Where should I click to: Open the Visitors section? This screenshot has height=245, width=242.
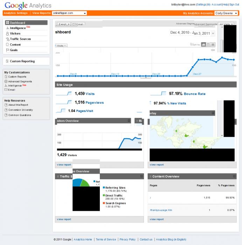click(x=15, y=34)
